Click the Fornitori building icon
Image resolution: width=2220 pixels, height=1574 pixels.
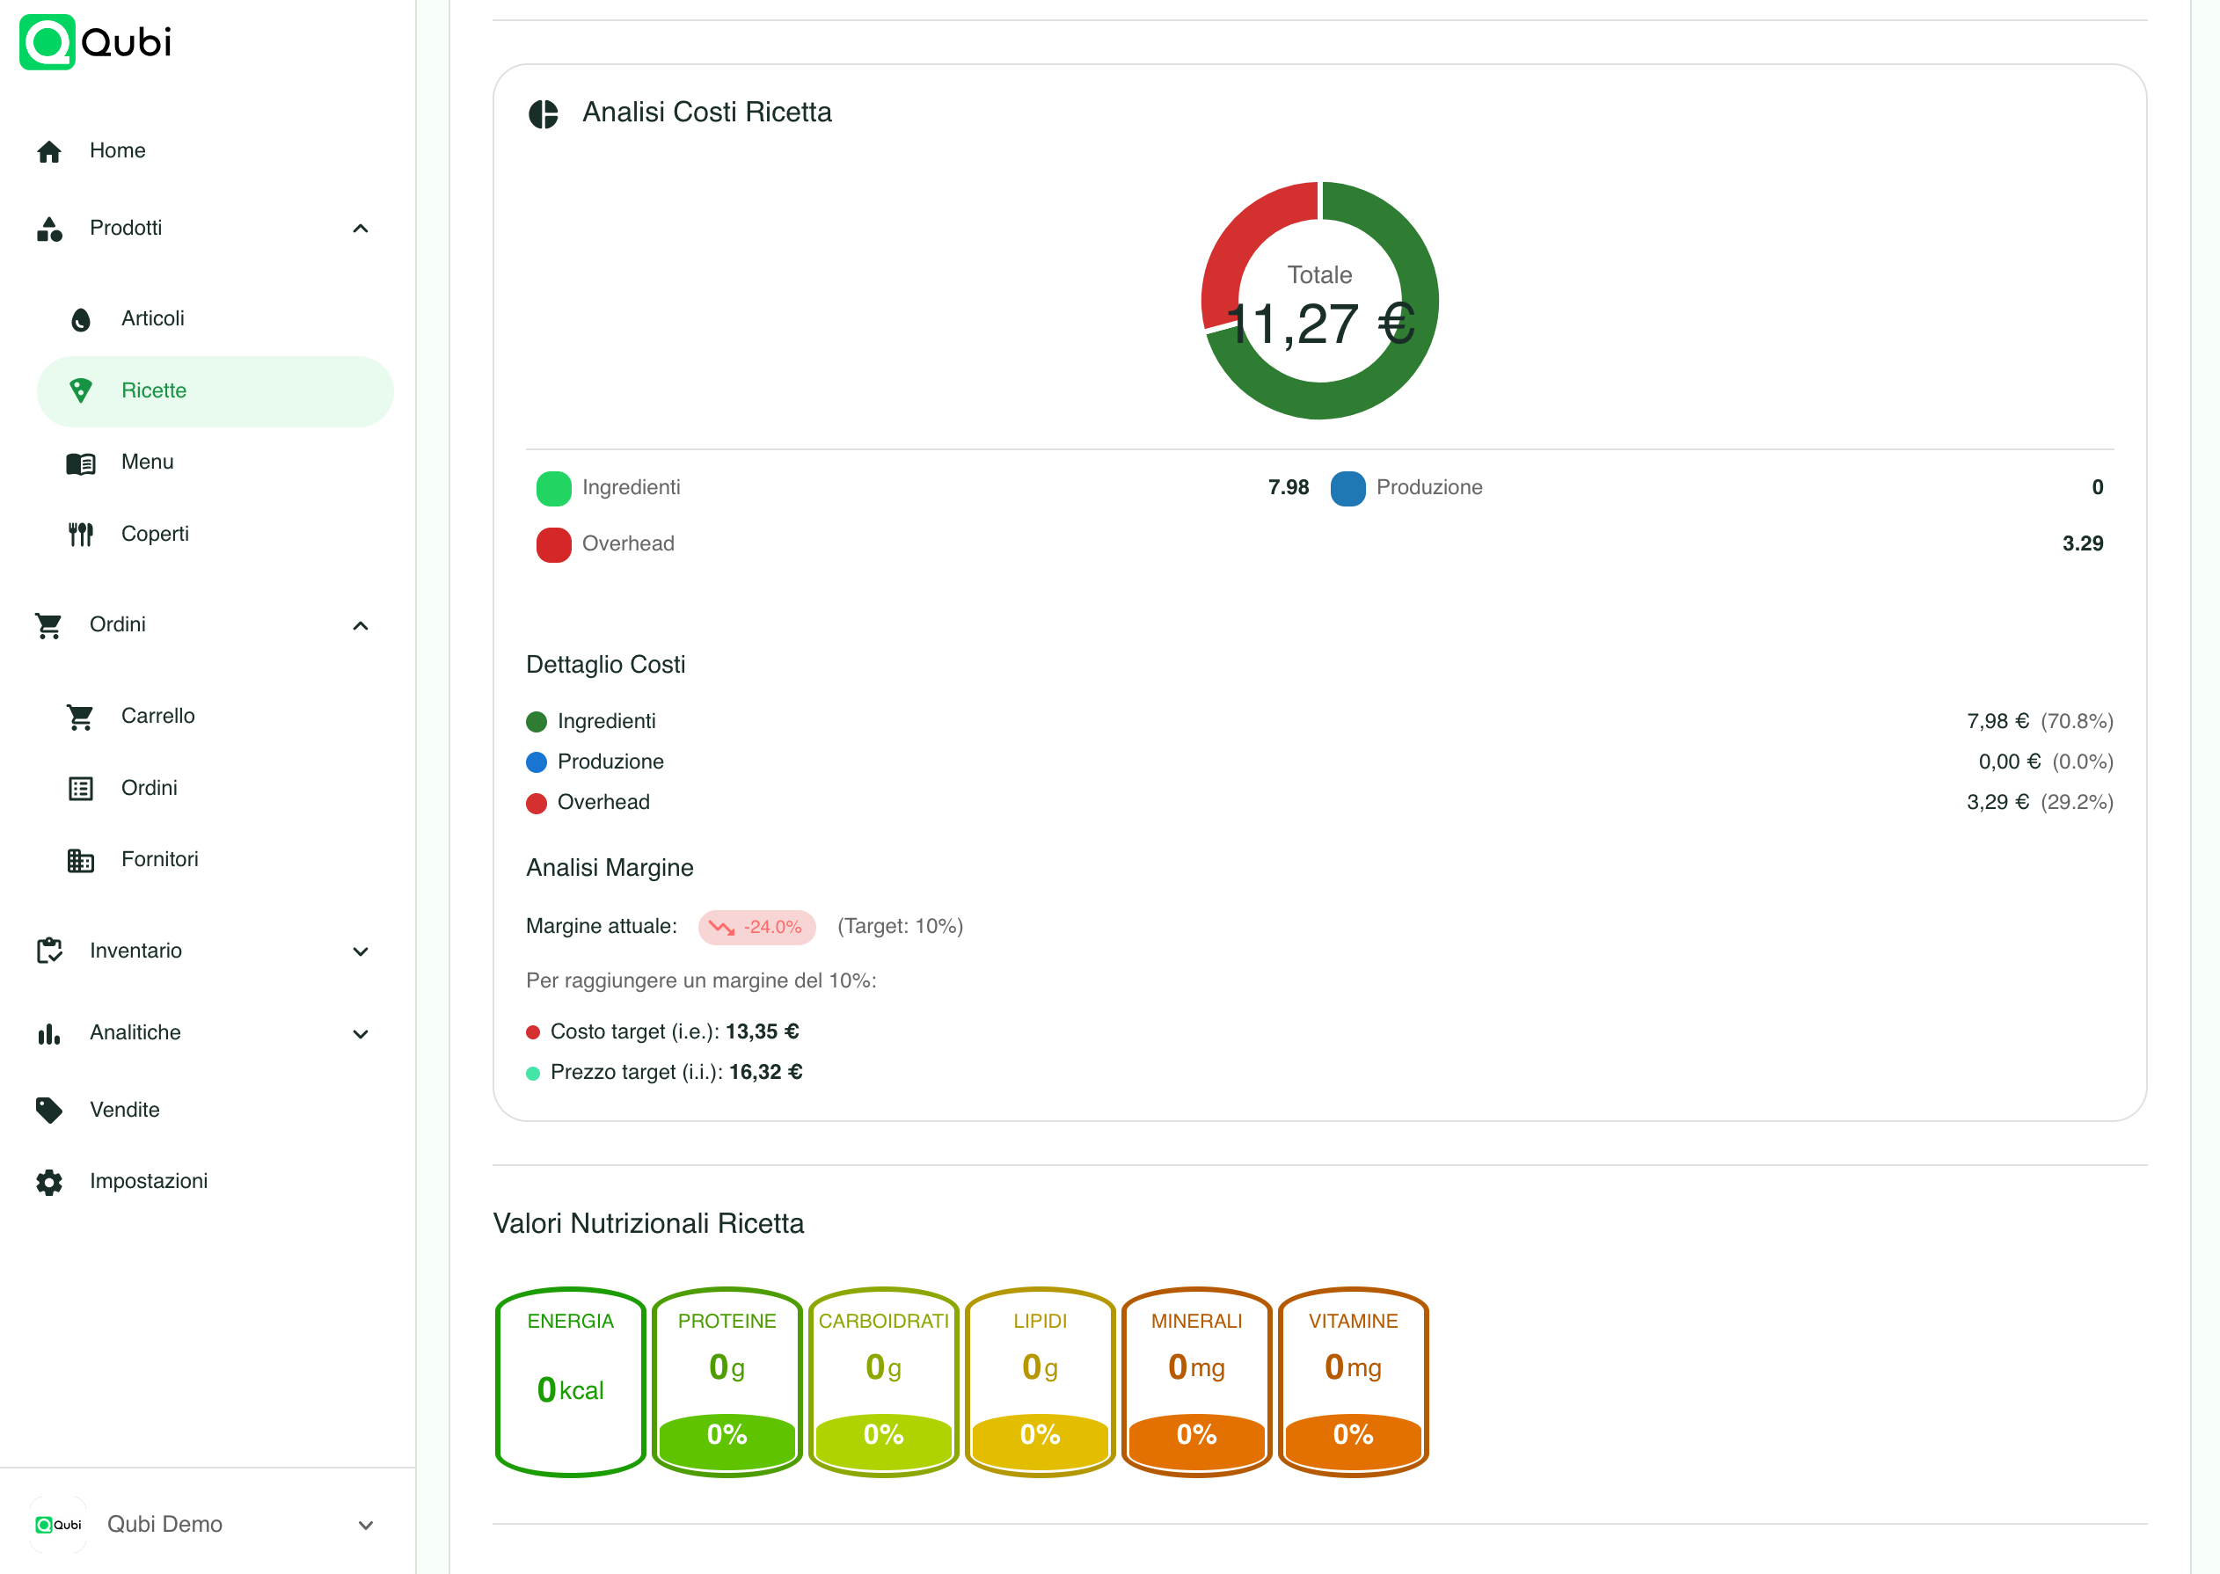80,860
